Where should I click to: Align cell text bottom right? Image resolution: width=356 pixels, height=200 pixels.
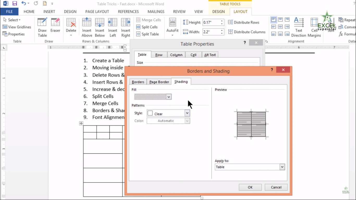click(x=287, y=34)
